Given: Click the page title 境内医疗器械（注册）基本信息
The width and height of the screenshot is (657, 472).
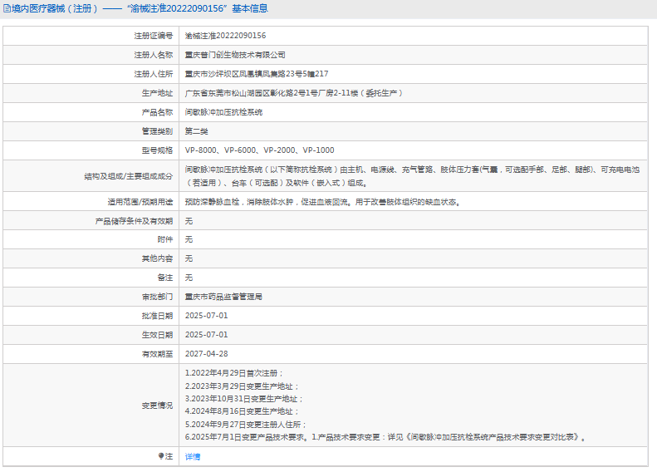Looking at the screenshot, I should coord(140,8).
